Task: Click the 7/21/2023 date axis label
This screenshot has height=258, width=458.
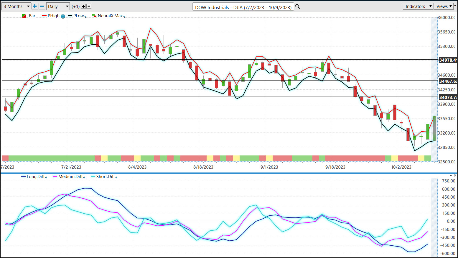Action: click(x=71, y=167)
